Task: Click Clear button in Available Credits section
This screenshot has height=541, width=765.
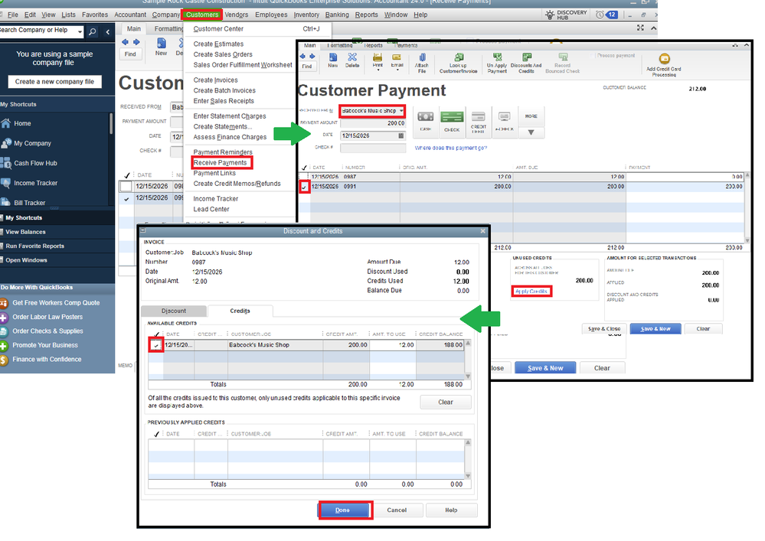Action: tap(446, 402)
